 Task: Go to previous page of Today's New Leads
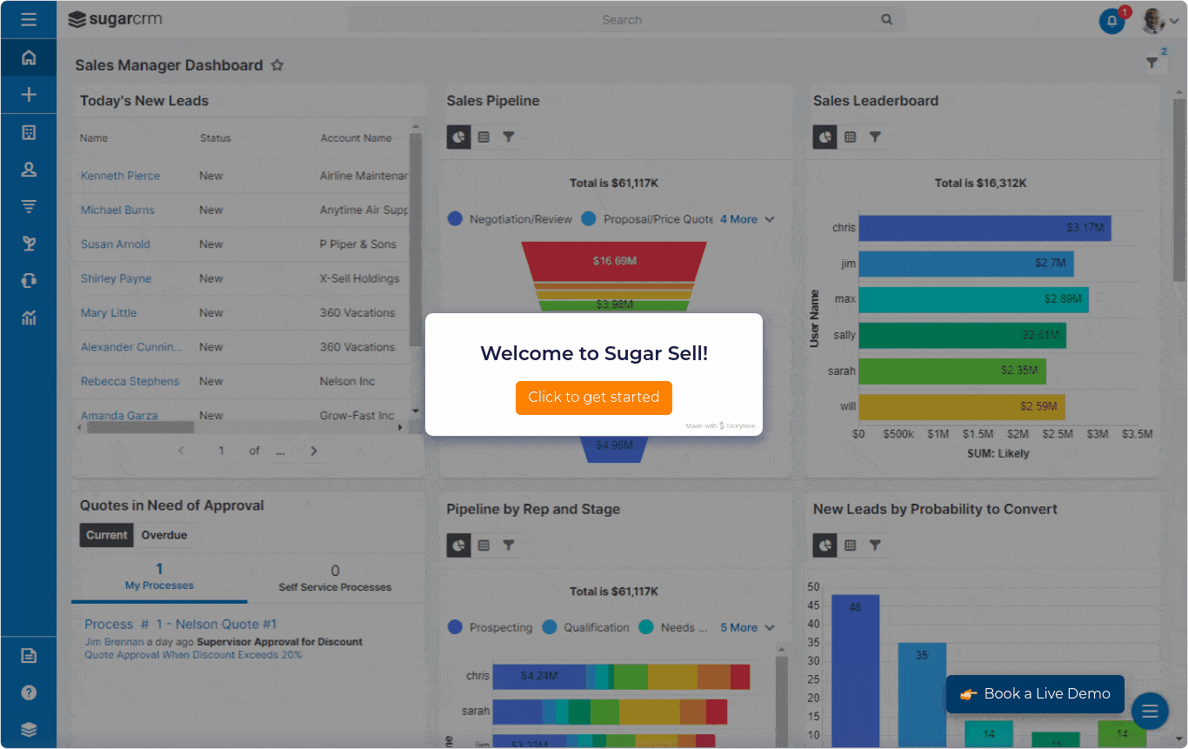pos(181,451)
